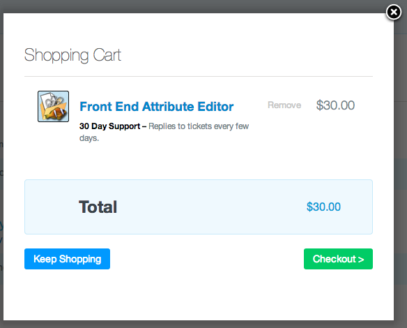Remove the item from the cart
Viewport: 407px width, 328px height.
coord(284,105)
